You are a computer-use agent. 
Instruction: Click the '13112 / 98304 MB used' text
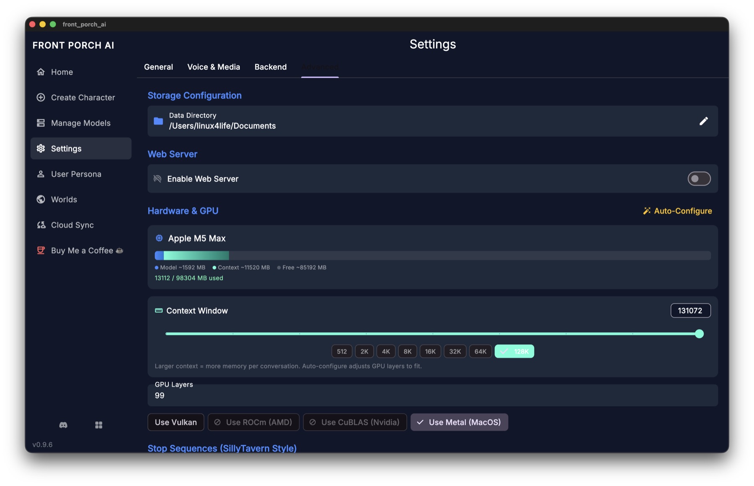[189, 278]
